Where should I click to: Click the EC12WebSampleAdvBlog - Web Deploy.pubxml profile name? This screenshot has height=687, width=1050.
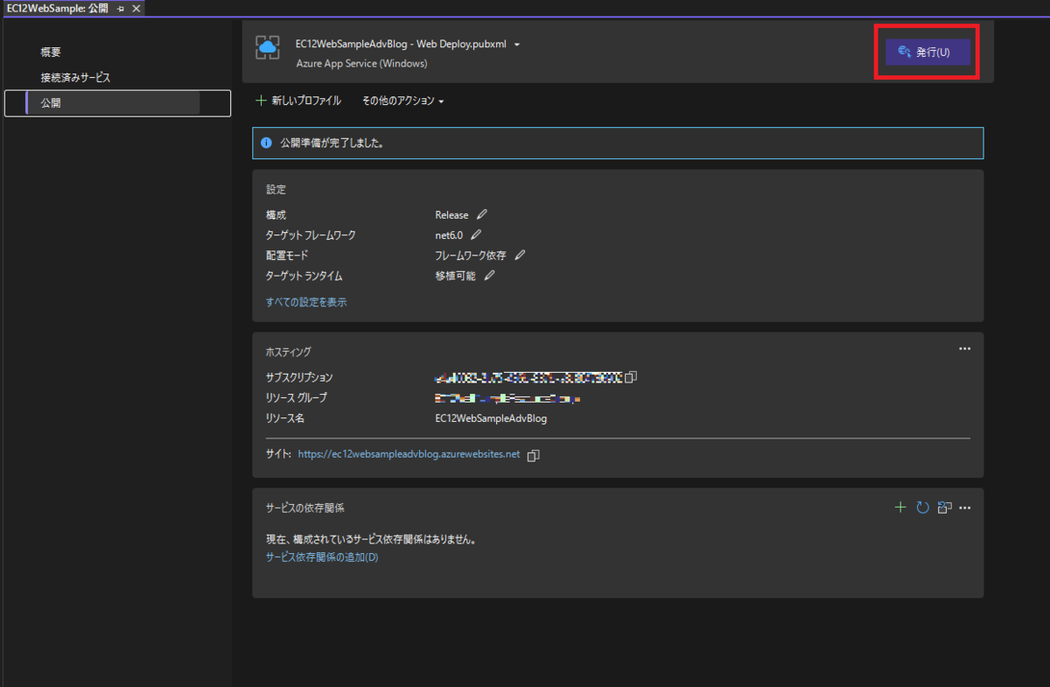point(402,45)
